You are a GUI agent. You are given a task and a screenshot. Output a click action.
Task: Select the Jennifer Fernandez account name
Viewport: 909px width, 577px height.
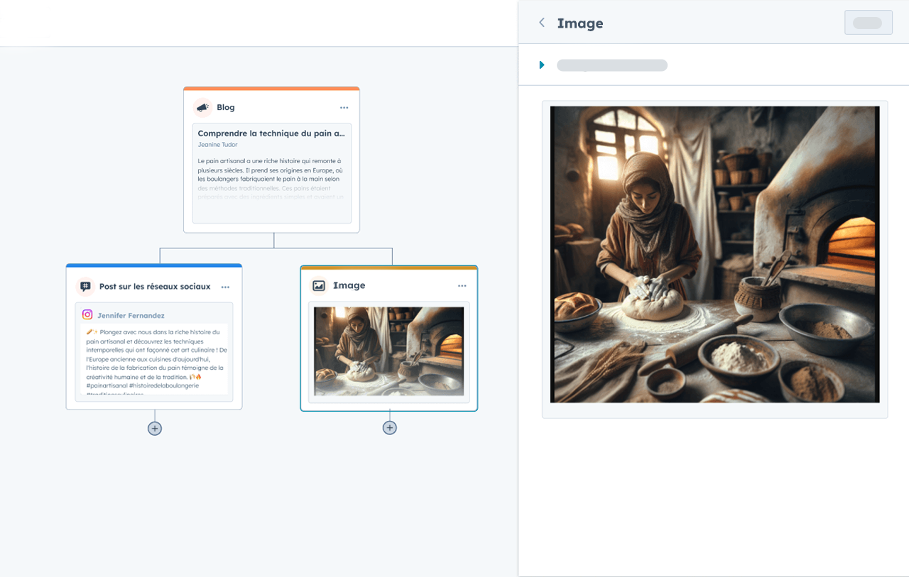click(131, 315)
